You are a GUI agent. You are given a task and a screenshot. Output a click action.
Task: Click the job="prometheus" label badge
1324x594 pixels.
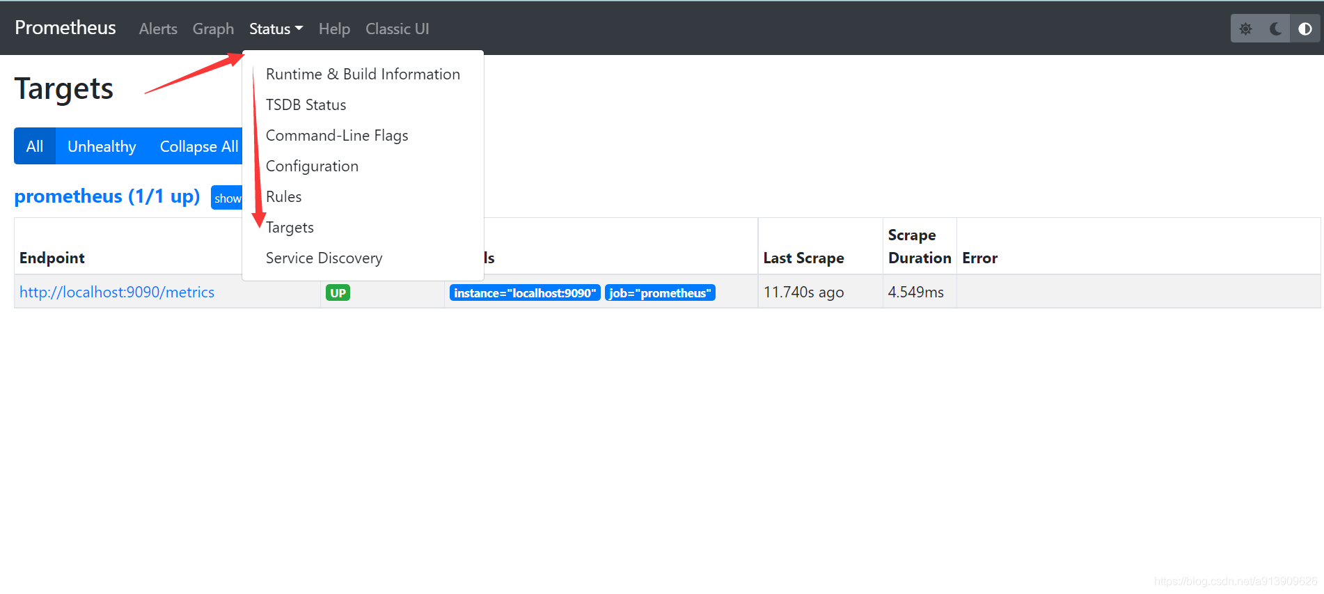[660, 292]
